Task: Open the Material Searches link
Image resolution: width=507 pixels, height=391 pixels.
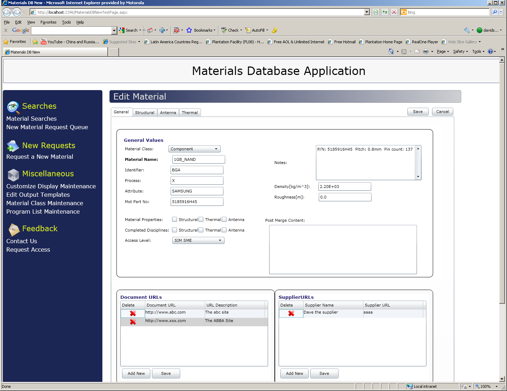Action: (31, 119)
